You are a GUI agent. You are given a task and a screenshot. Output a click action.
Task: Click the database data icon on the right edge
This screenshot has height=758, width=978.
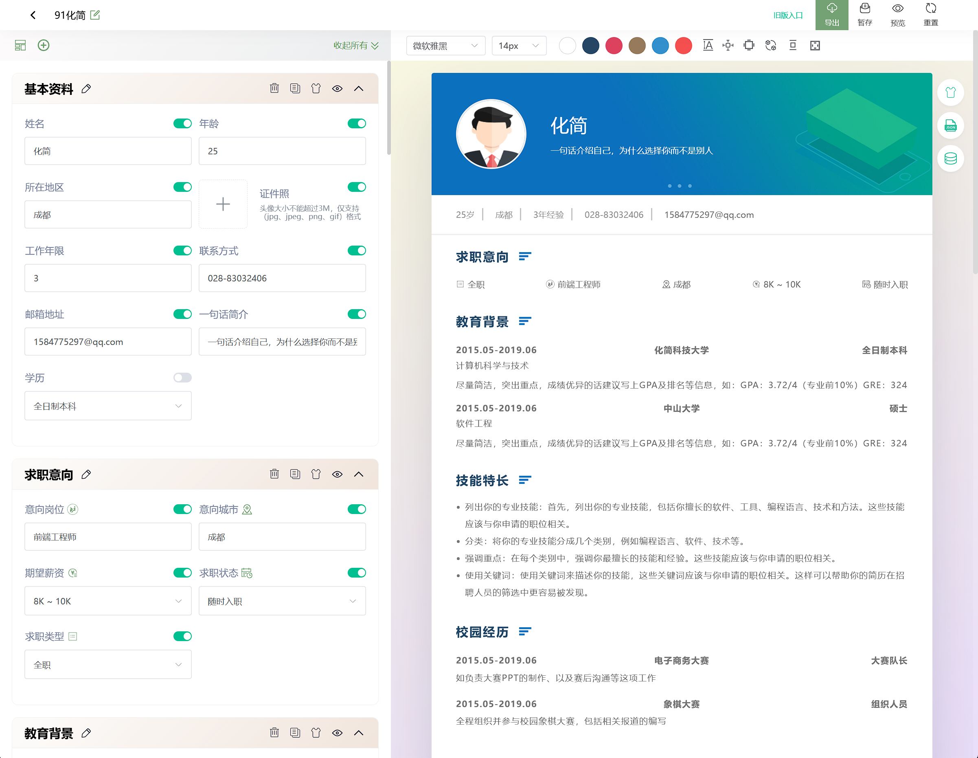951,158
